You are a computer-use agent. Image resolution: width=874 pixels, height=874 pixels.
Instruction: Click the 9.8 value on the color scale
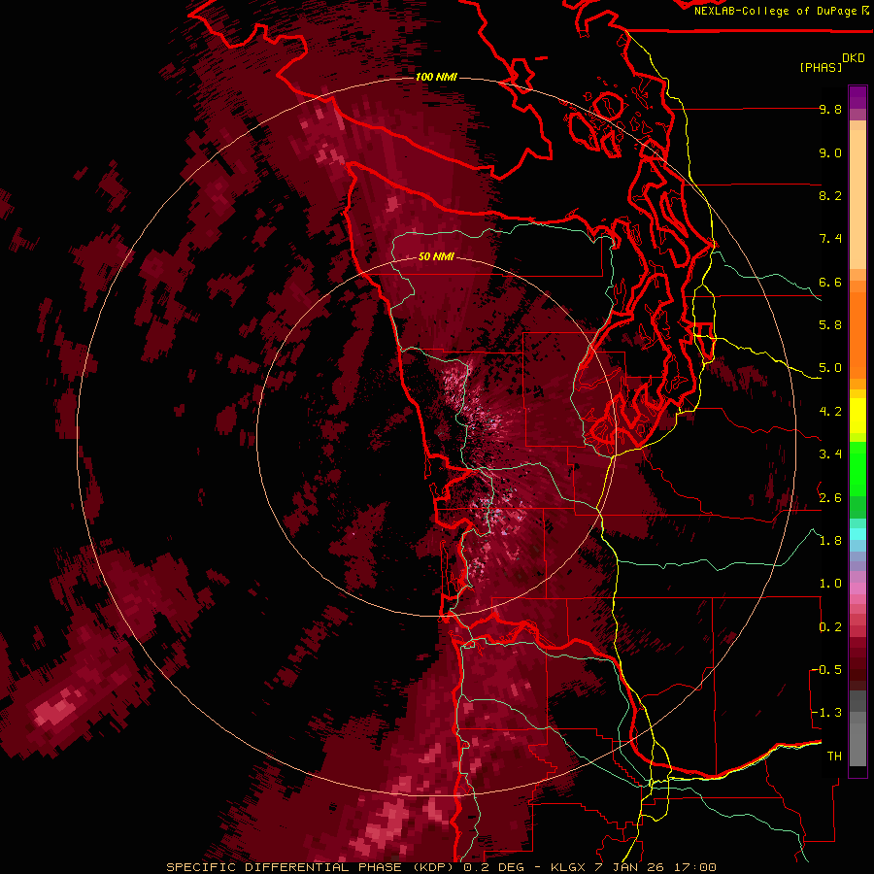(830, 109)
